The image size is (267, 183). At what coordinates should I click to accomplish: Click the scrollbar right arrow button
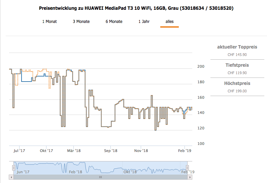click(190, 177)
